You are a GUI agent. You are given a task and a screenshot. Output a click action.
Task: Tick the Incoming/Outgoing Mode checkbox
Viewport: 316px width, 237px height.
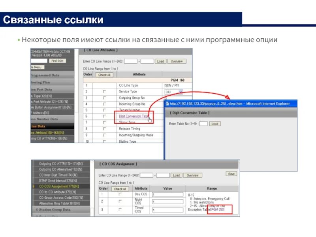[x=104, y=135]
